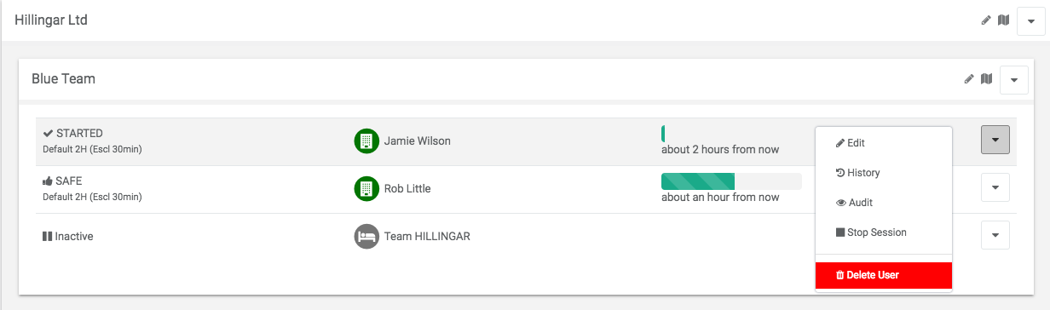Open Rob Little's row dropdown
This screenshot has height=310, width=1050.
[x=995, y=187]
